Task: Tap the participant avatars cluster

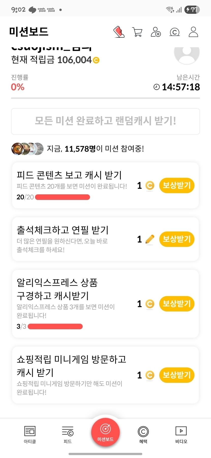Action: coord(27,149)
